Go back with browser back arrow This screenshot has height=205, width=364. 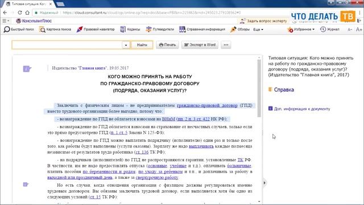5,13
